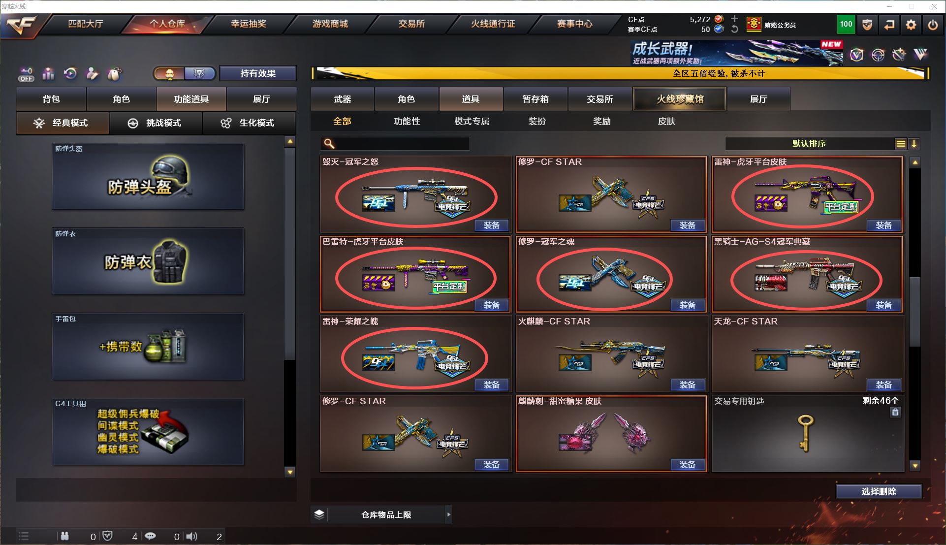
Task: Click the refresh icon beside 赛季CF点
Action: 734,29
